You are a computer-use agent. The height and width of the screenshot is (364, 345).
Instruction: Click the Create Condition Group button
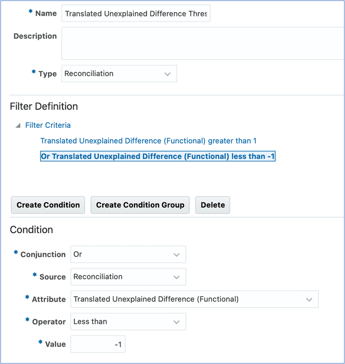(140, 205)
